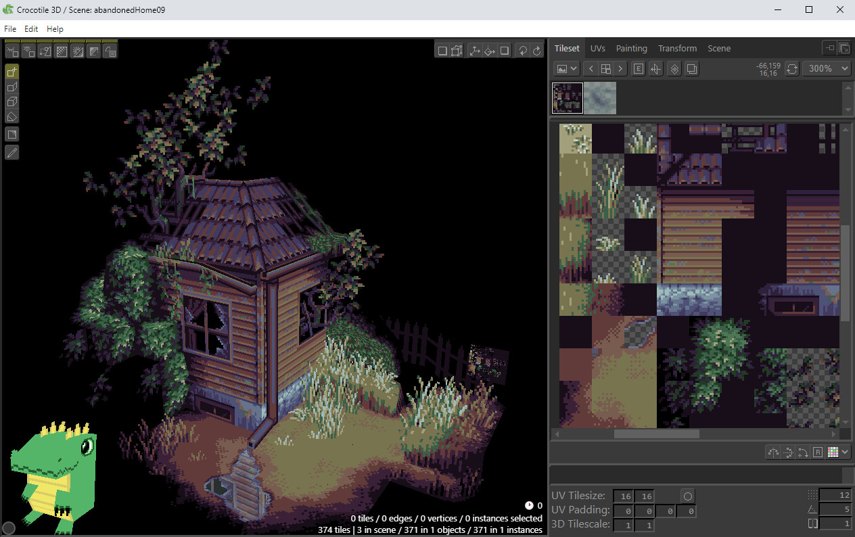
Task: Edit the UV Tilesize width field
Action: pos(623,496)
